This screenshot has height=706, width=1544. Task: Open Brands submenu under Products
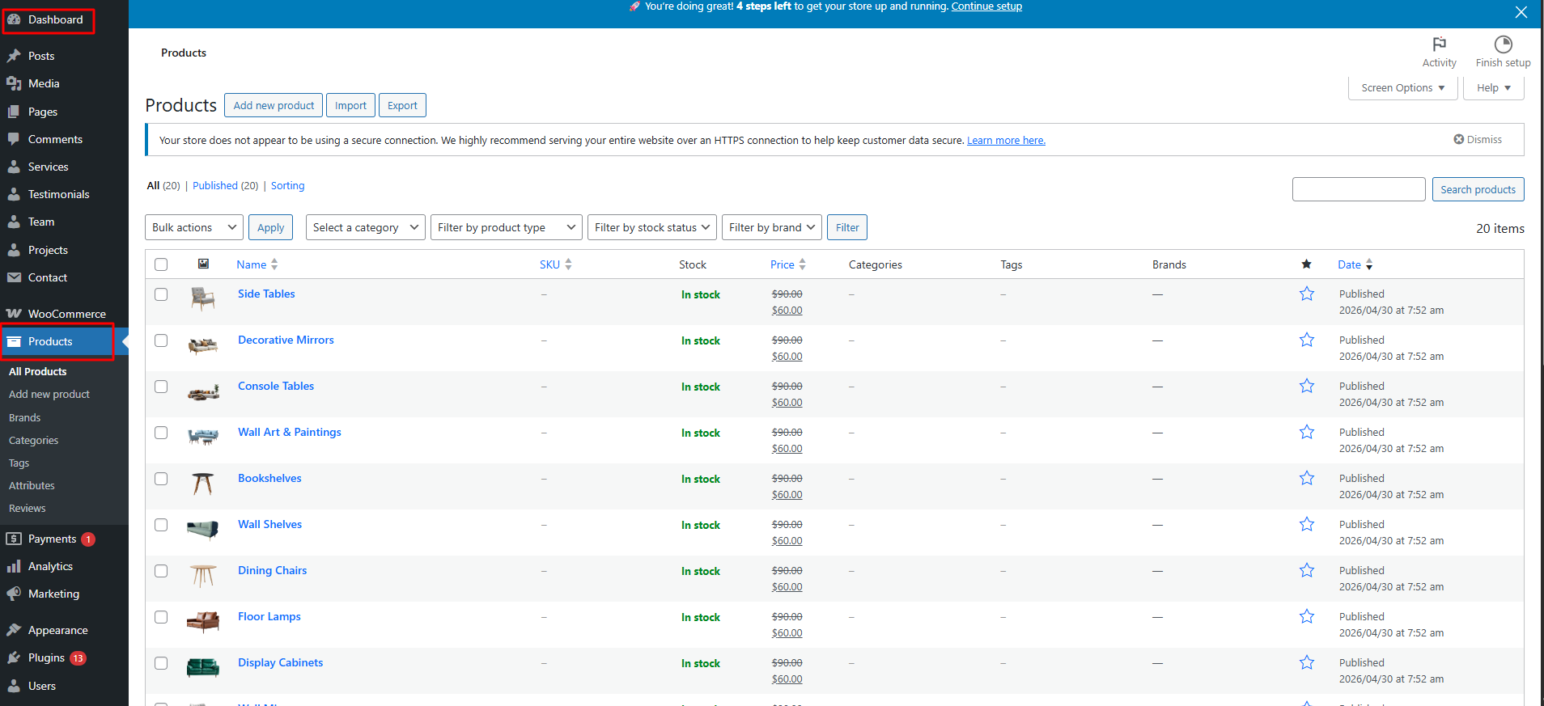(x=24, y=417)
